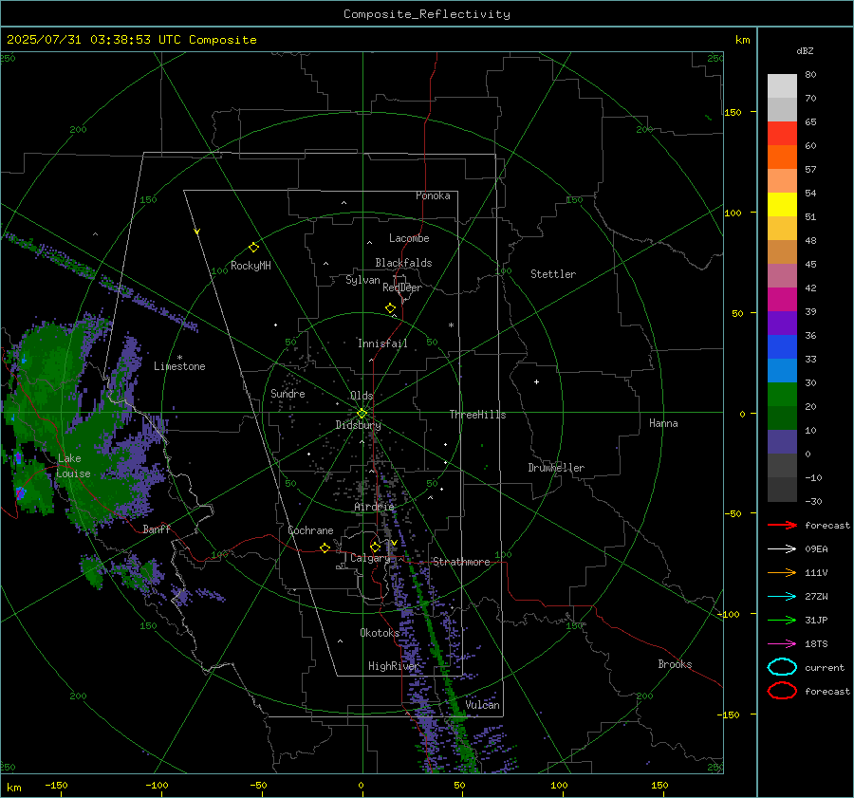Click the red 'forecast' ellipse legend icon

pyautogui.click(x=782, y=691)
